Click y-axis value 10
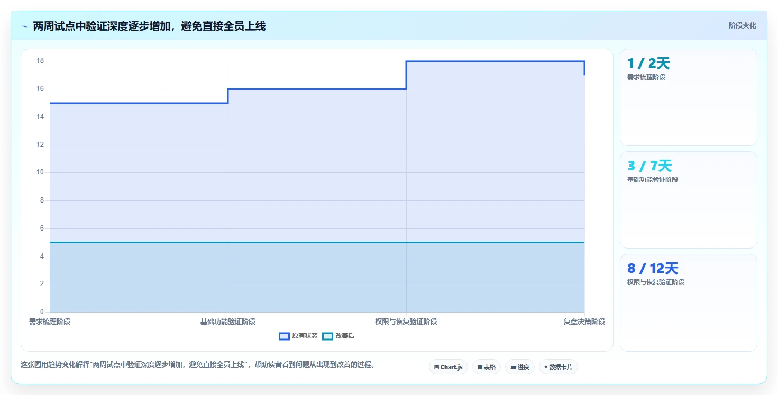The width and height of the screenshot is (778, 395). click(x=40, y=172)
